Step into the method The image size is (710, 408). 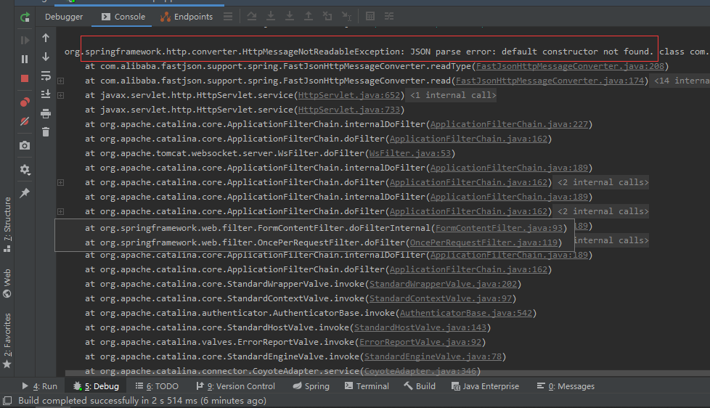coord(271,17)
